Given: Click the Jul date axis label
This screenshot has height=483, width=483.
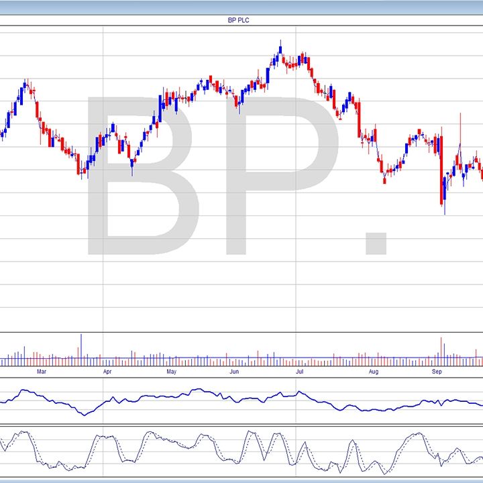Looking at the screenshot, I should (x=300, y=371).
